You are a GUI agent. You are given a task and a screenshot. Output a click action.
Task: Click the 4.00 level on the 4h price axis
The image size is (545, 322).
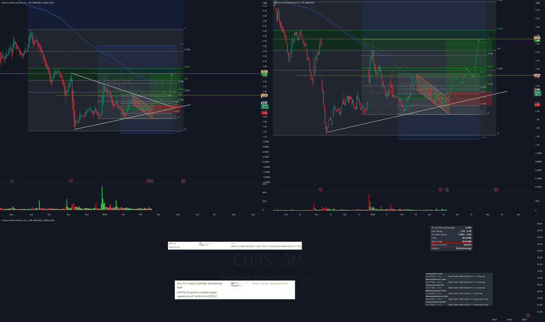538,27
